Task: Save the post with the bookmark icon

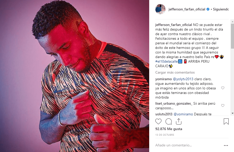Action: (x=226, y=121)
